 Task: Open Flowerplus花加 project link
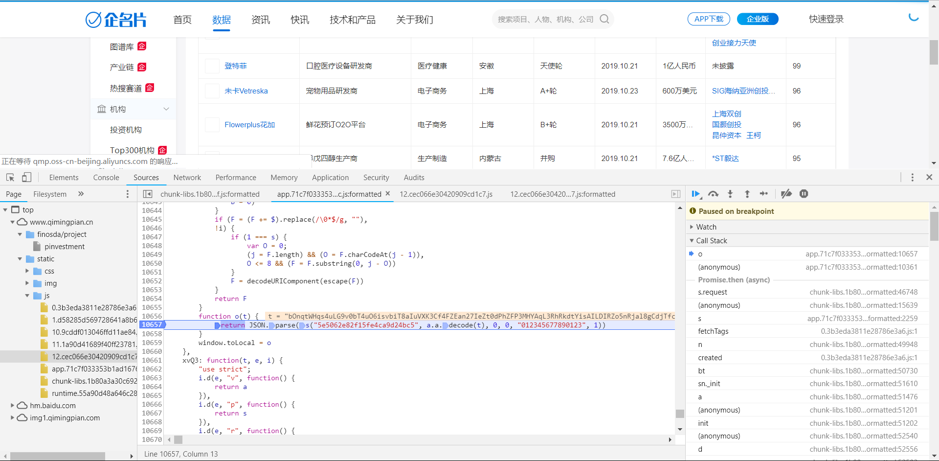click(x=250, y=125)
